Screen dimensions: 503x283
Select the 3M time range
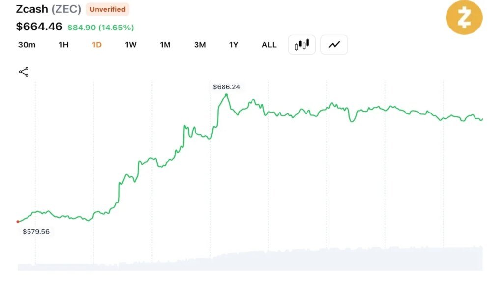click(x=200, y=45)
